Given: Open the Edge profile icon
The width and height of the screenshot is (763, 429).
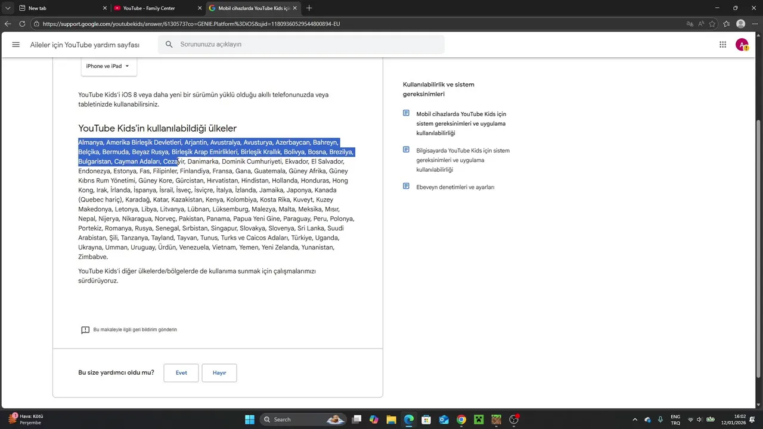Looking at the screenshot, I should pyautogui.click(x=740, y=24).
